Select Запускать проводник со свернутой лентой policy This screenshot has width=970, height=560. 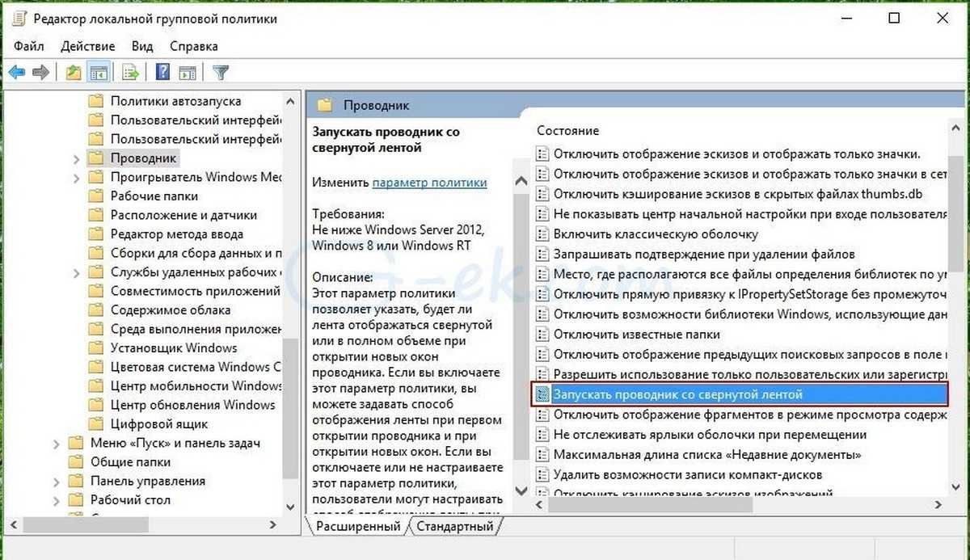coord(677,394)
